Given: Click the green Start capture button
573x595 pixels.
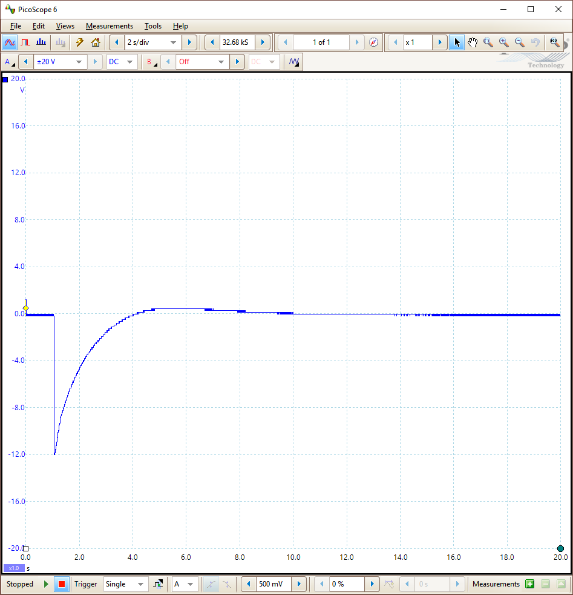Looking at the screenshot, I should click(x=46, y=583).
